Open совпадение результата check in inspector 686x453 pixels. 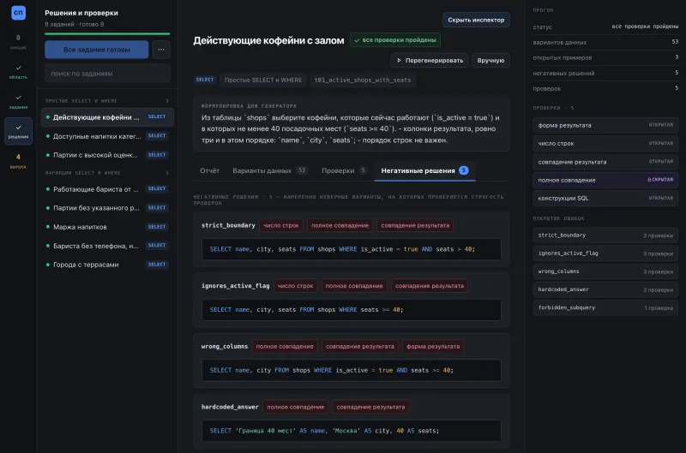tap(605, 162)
